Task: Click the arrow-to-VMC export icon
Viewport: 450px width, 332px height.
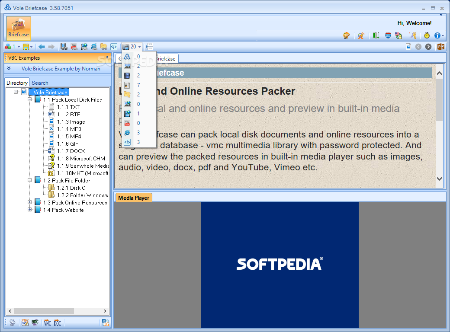Action: click(47, 323)
